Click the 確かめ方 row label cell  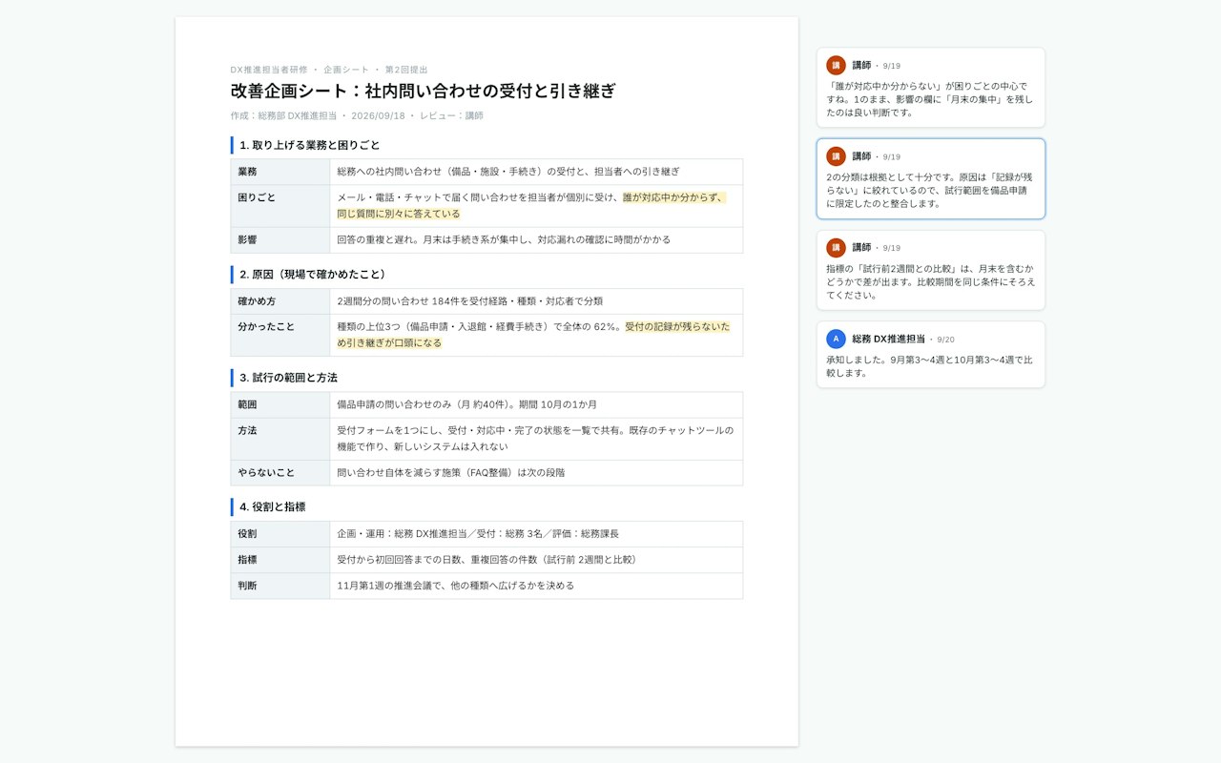point(280,301)
